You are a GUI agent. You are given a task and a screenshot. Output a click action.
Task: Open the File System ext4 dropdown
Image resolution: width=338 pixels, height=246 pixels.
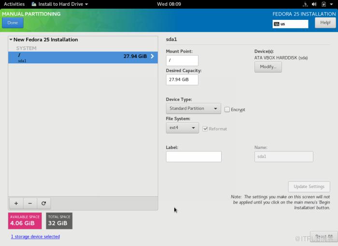coord(183,128)
